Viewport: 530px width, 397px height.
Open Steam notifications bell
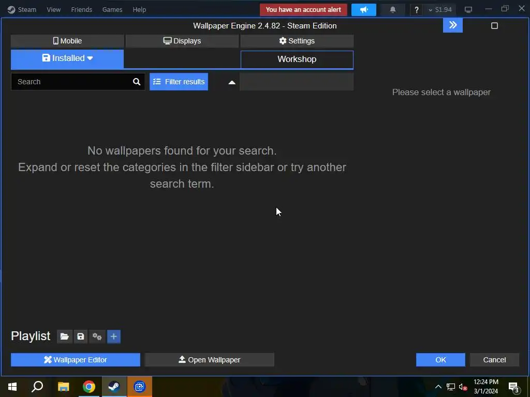coord(393,10)
